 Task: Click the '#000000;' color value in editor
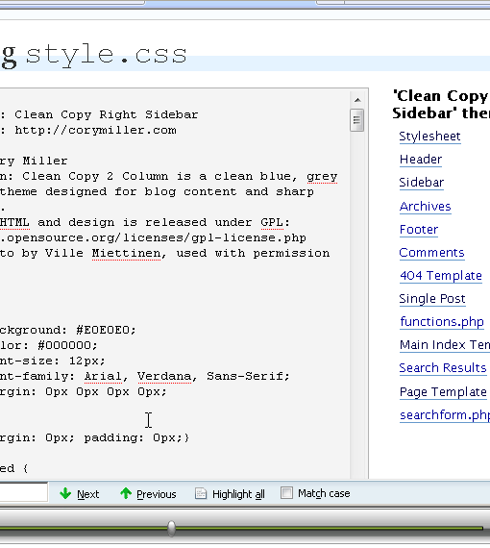tap(68, 345)
